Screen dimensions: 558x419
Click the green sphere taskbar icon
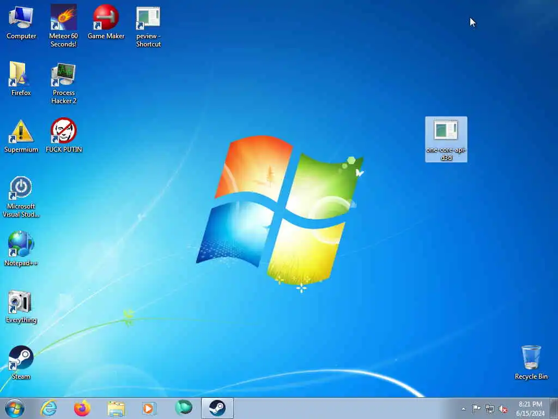point(184,408)
